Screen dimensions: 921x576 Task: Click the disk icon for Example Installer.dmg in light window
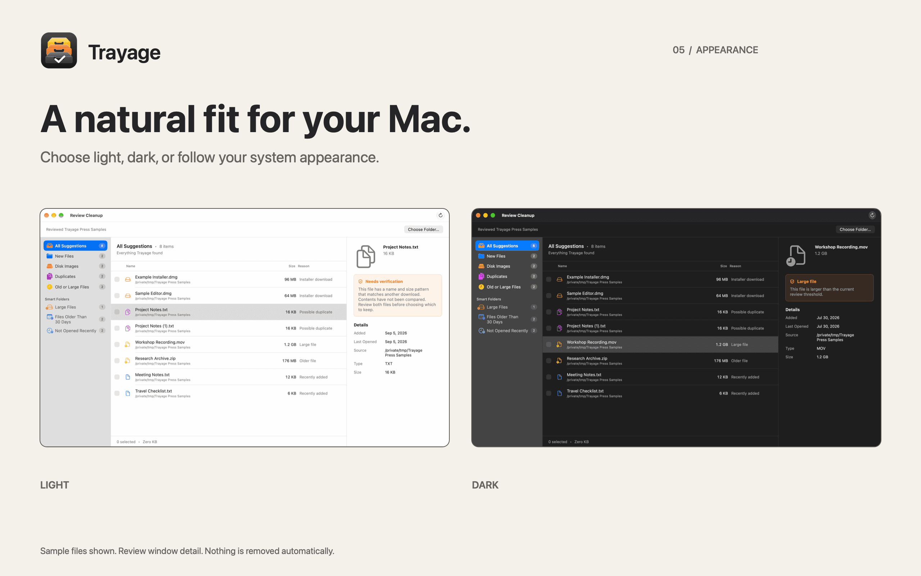click(128, 280)
